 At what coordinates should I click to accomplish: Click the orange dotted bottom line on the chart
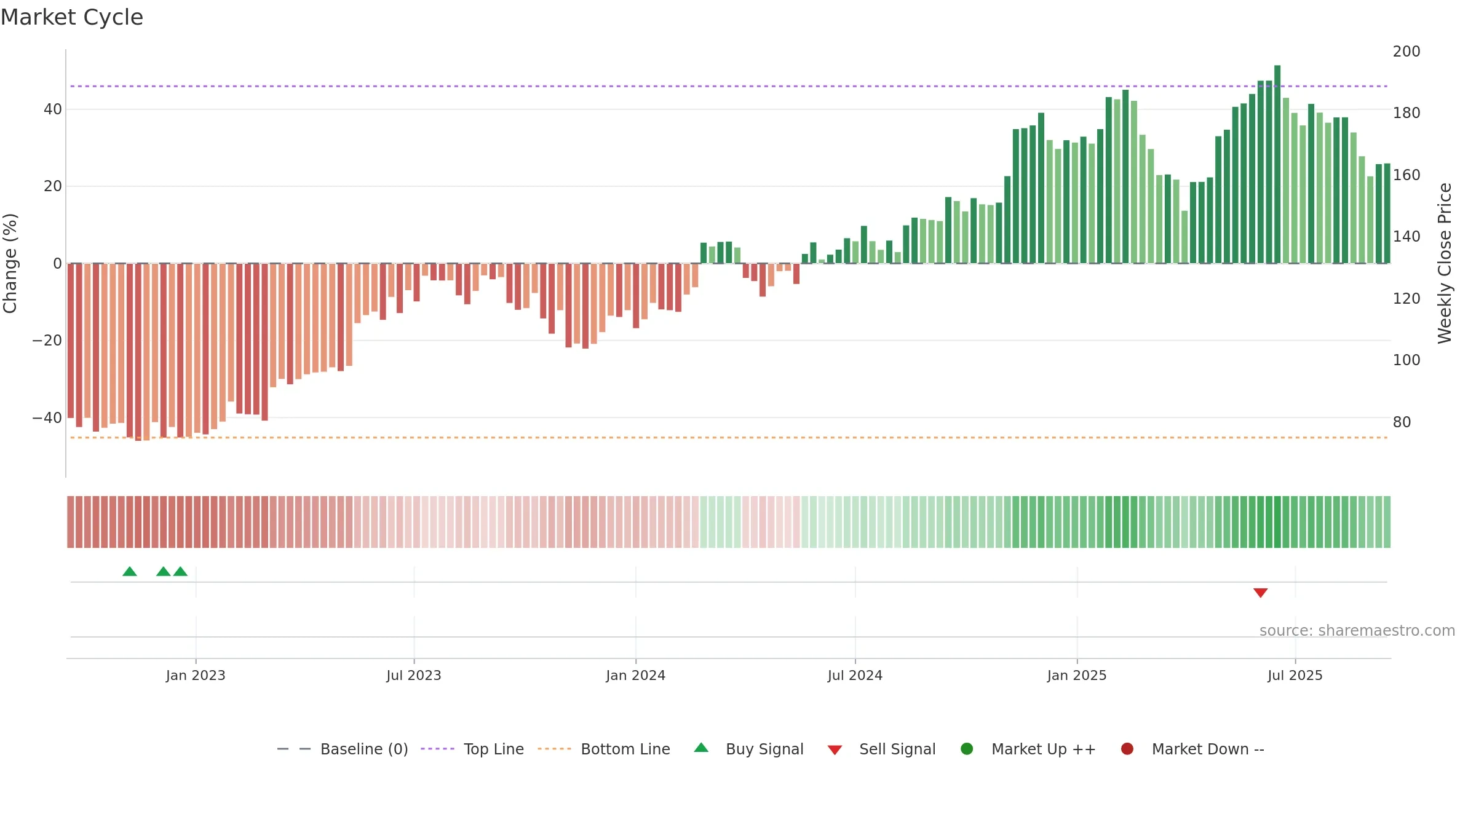(x=729, y=438)
